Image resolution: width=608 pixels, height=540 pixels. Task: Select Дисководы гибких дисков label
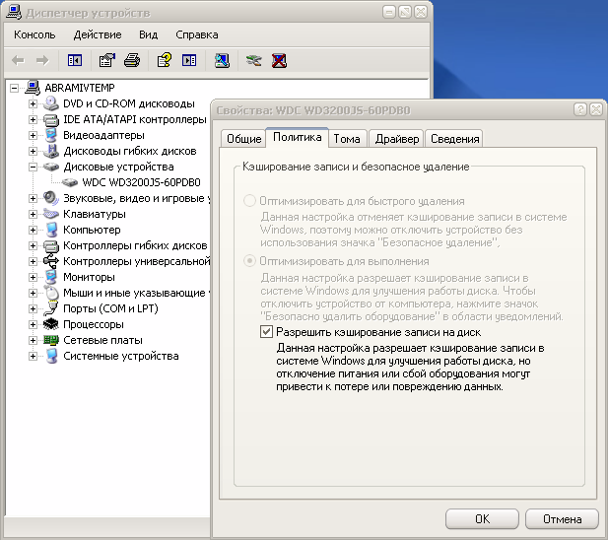tap(130, 151)
